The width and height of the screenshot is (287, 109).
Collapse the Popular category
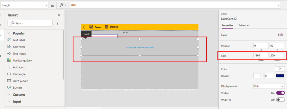pos(9,33)
